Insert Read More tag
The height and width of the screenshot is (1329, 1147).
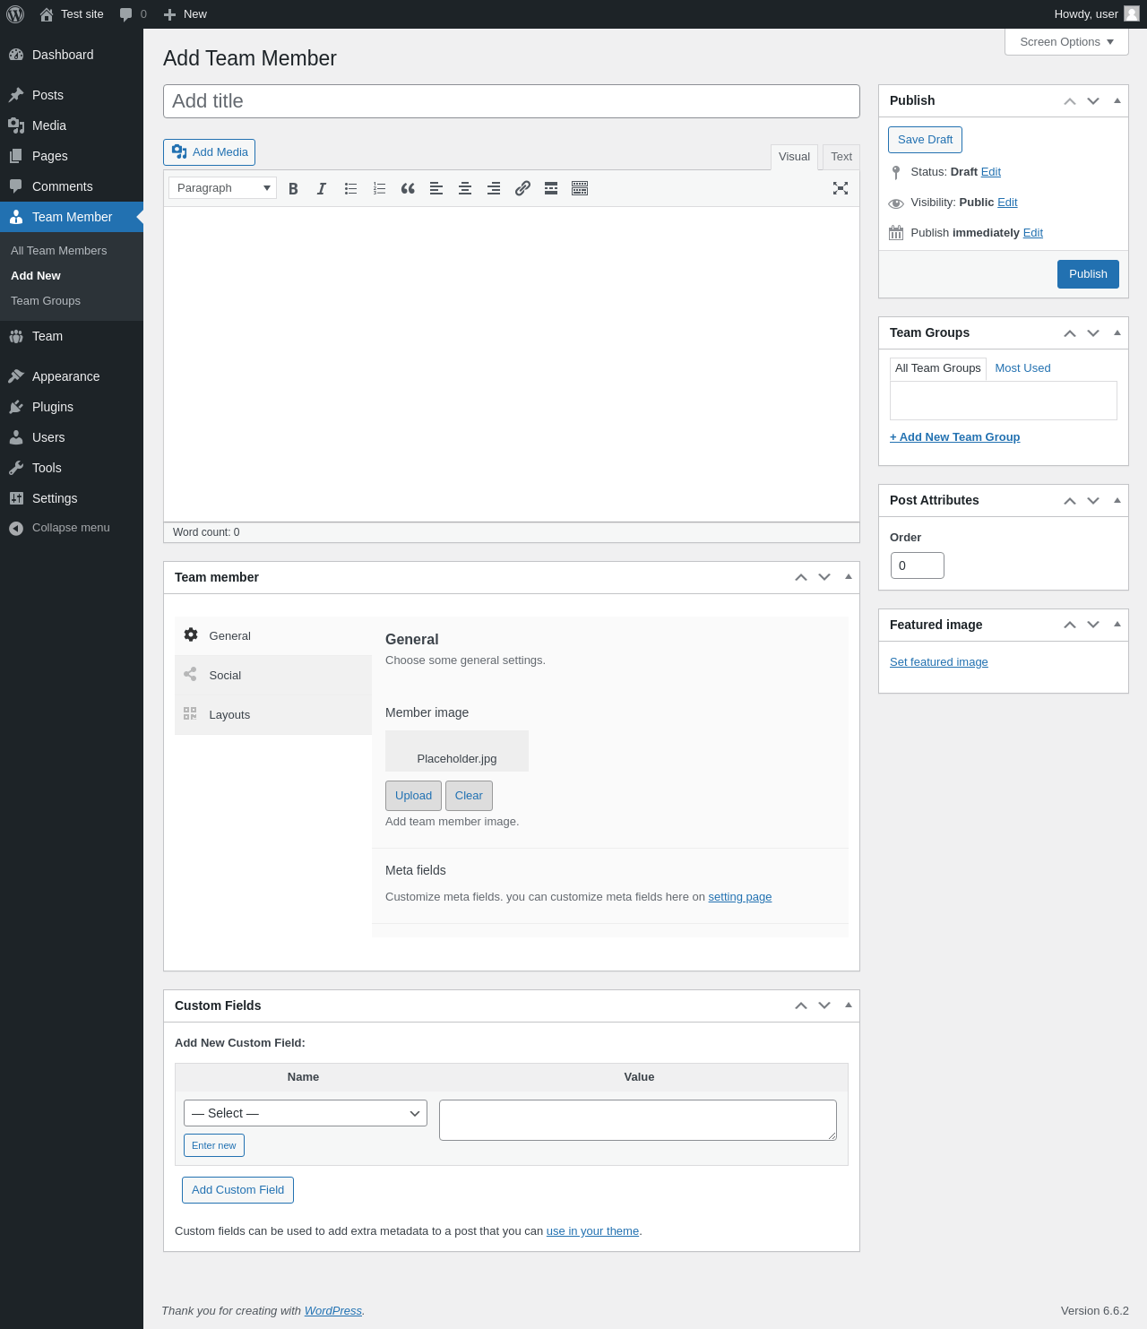click(x=551, y=188)
